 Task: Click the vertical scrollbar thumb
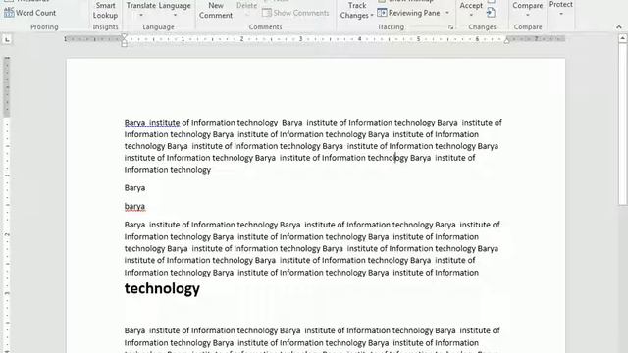tap(622, 125)
